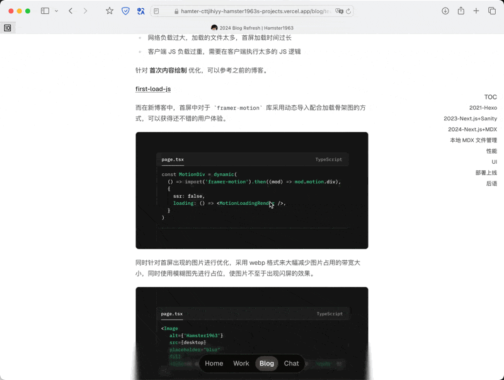The width and height of the screenshot is (504, 380).
Task: Open Downloads via the download icon
Action: tap(445, 11)
